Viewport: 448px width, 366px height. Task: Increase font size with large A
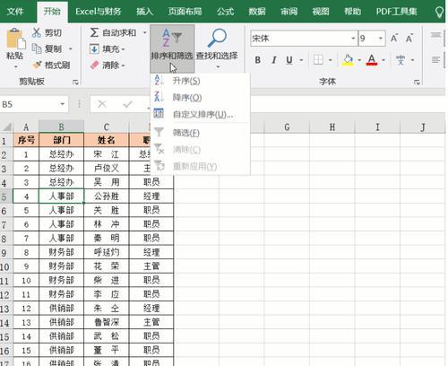(x=394, y=39)
